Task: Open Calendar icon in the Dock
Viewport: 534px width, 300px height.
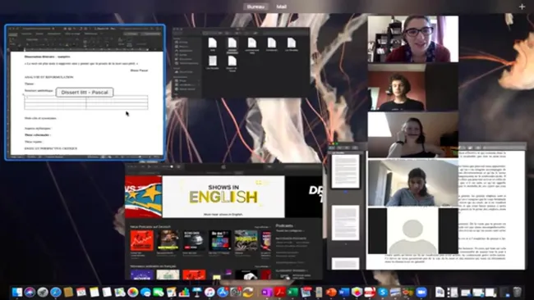Action: pyautogui.click(x=81, y=292)
